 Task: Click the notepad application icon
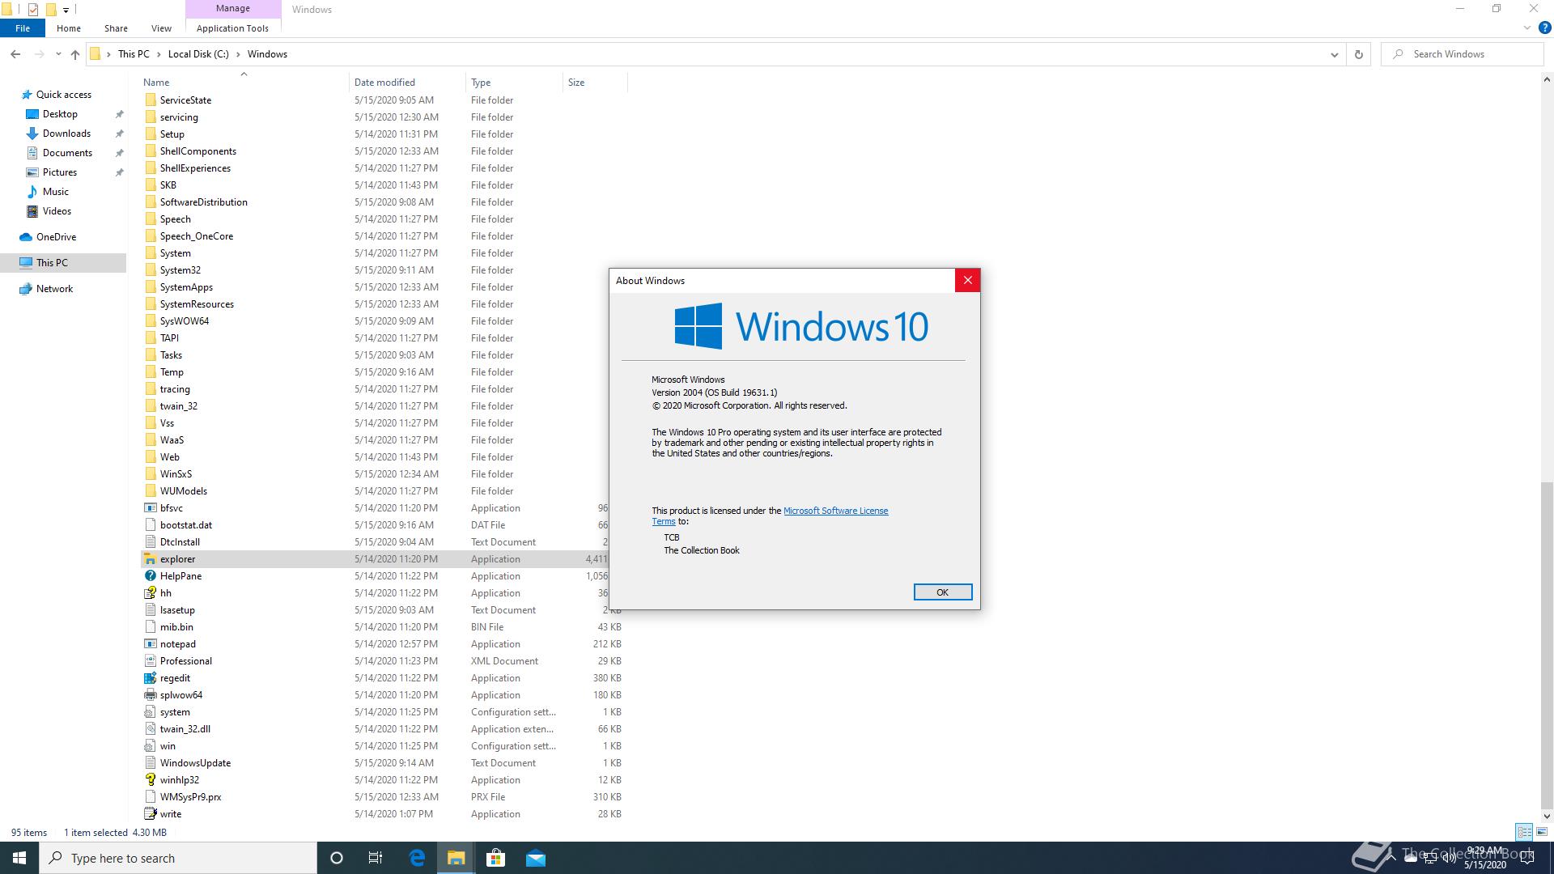click(x=150, y=644)
